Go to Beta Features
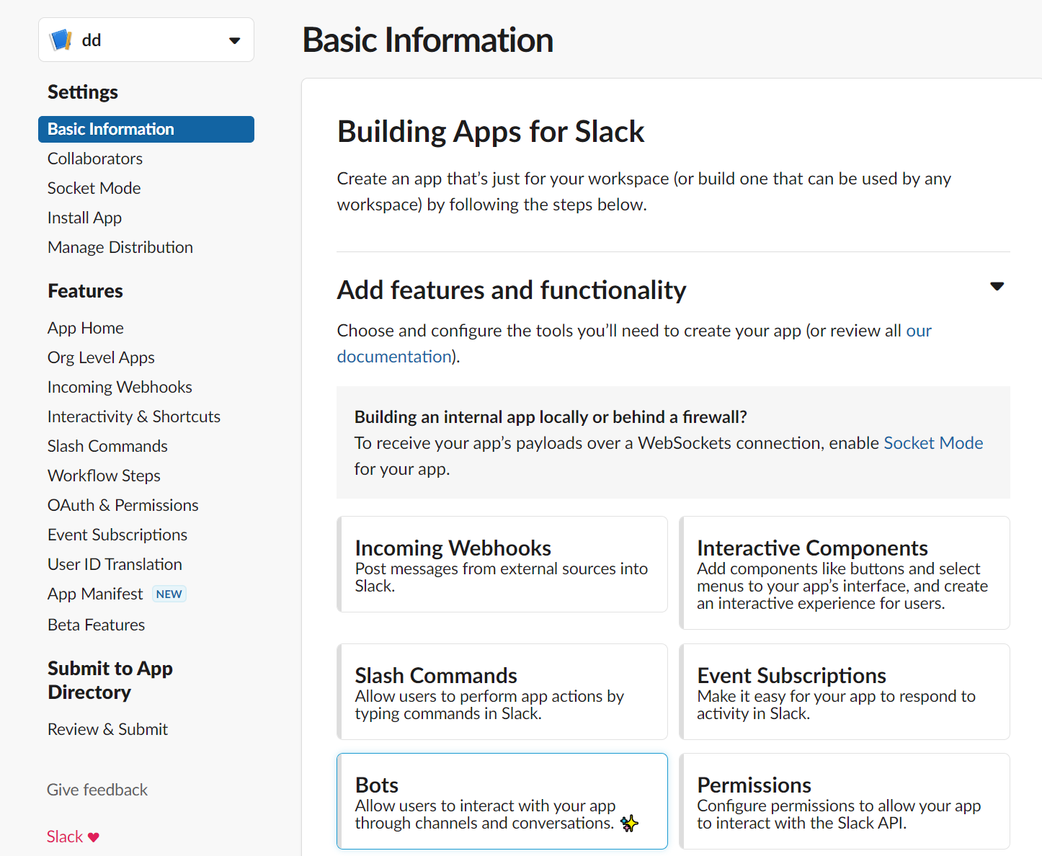 click(x=96, y=625)
